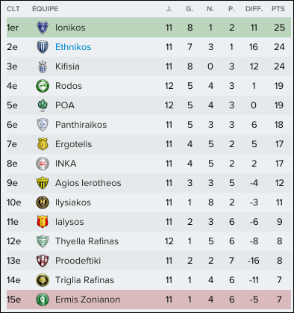Click the Ionikos club crest icon
The height and width of the screenshot is (313, 294).
[x=43, y=28]
